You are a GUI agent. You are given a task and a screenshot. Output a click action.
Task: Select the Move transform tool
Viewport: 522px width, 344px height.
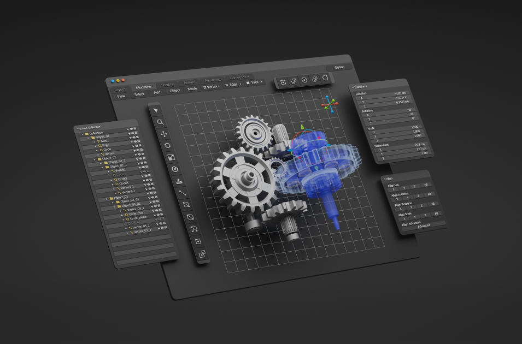pyautogui.click(x=165, y=133)
